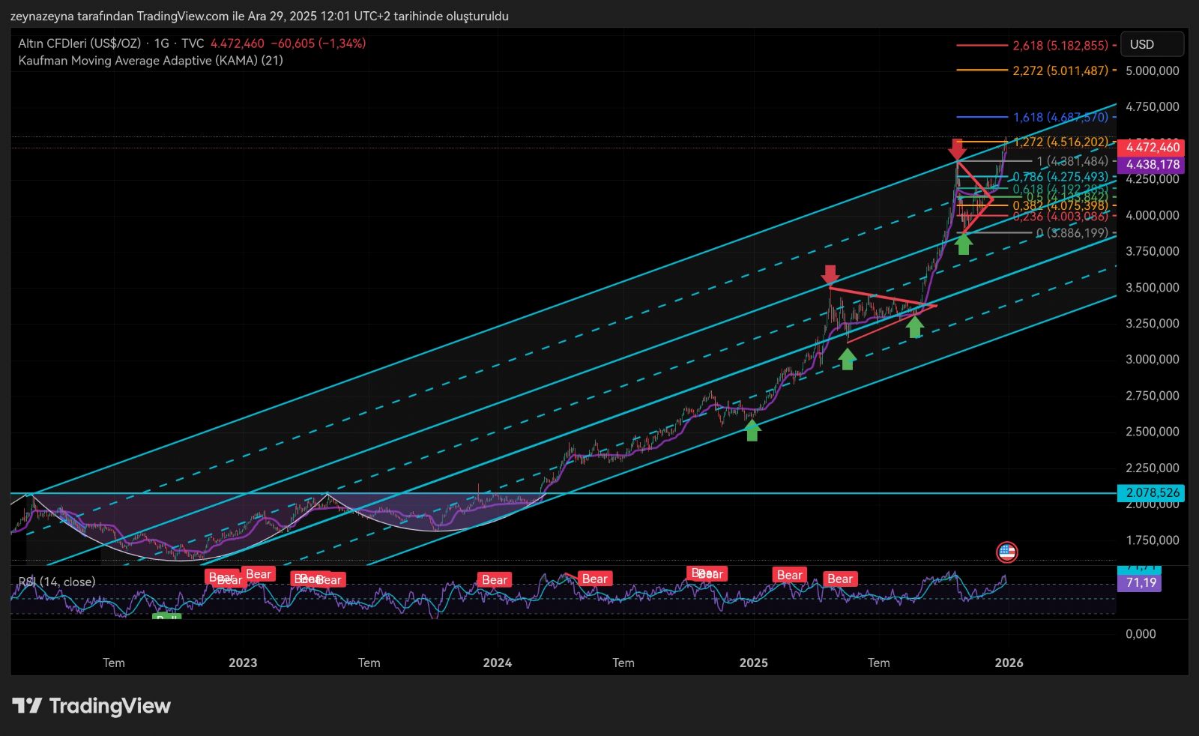Open the US flag economic event icon
This screenshot has height=736, width=1199.
click(x=1006, y=553)
